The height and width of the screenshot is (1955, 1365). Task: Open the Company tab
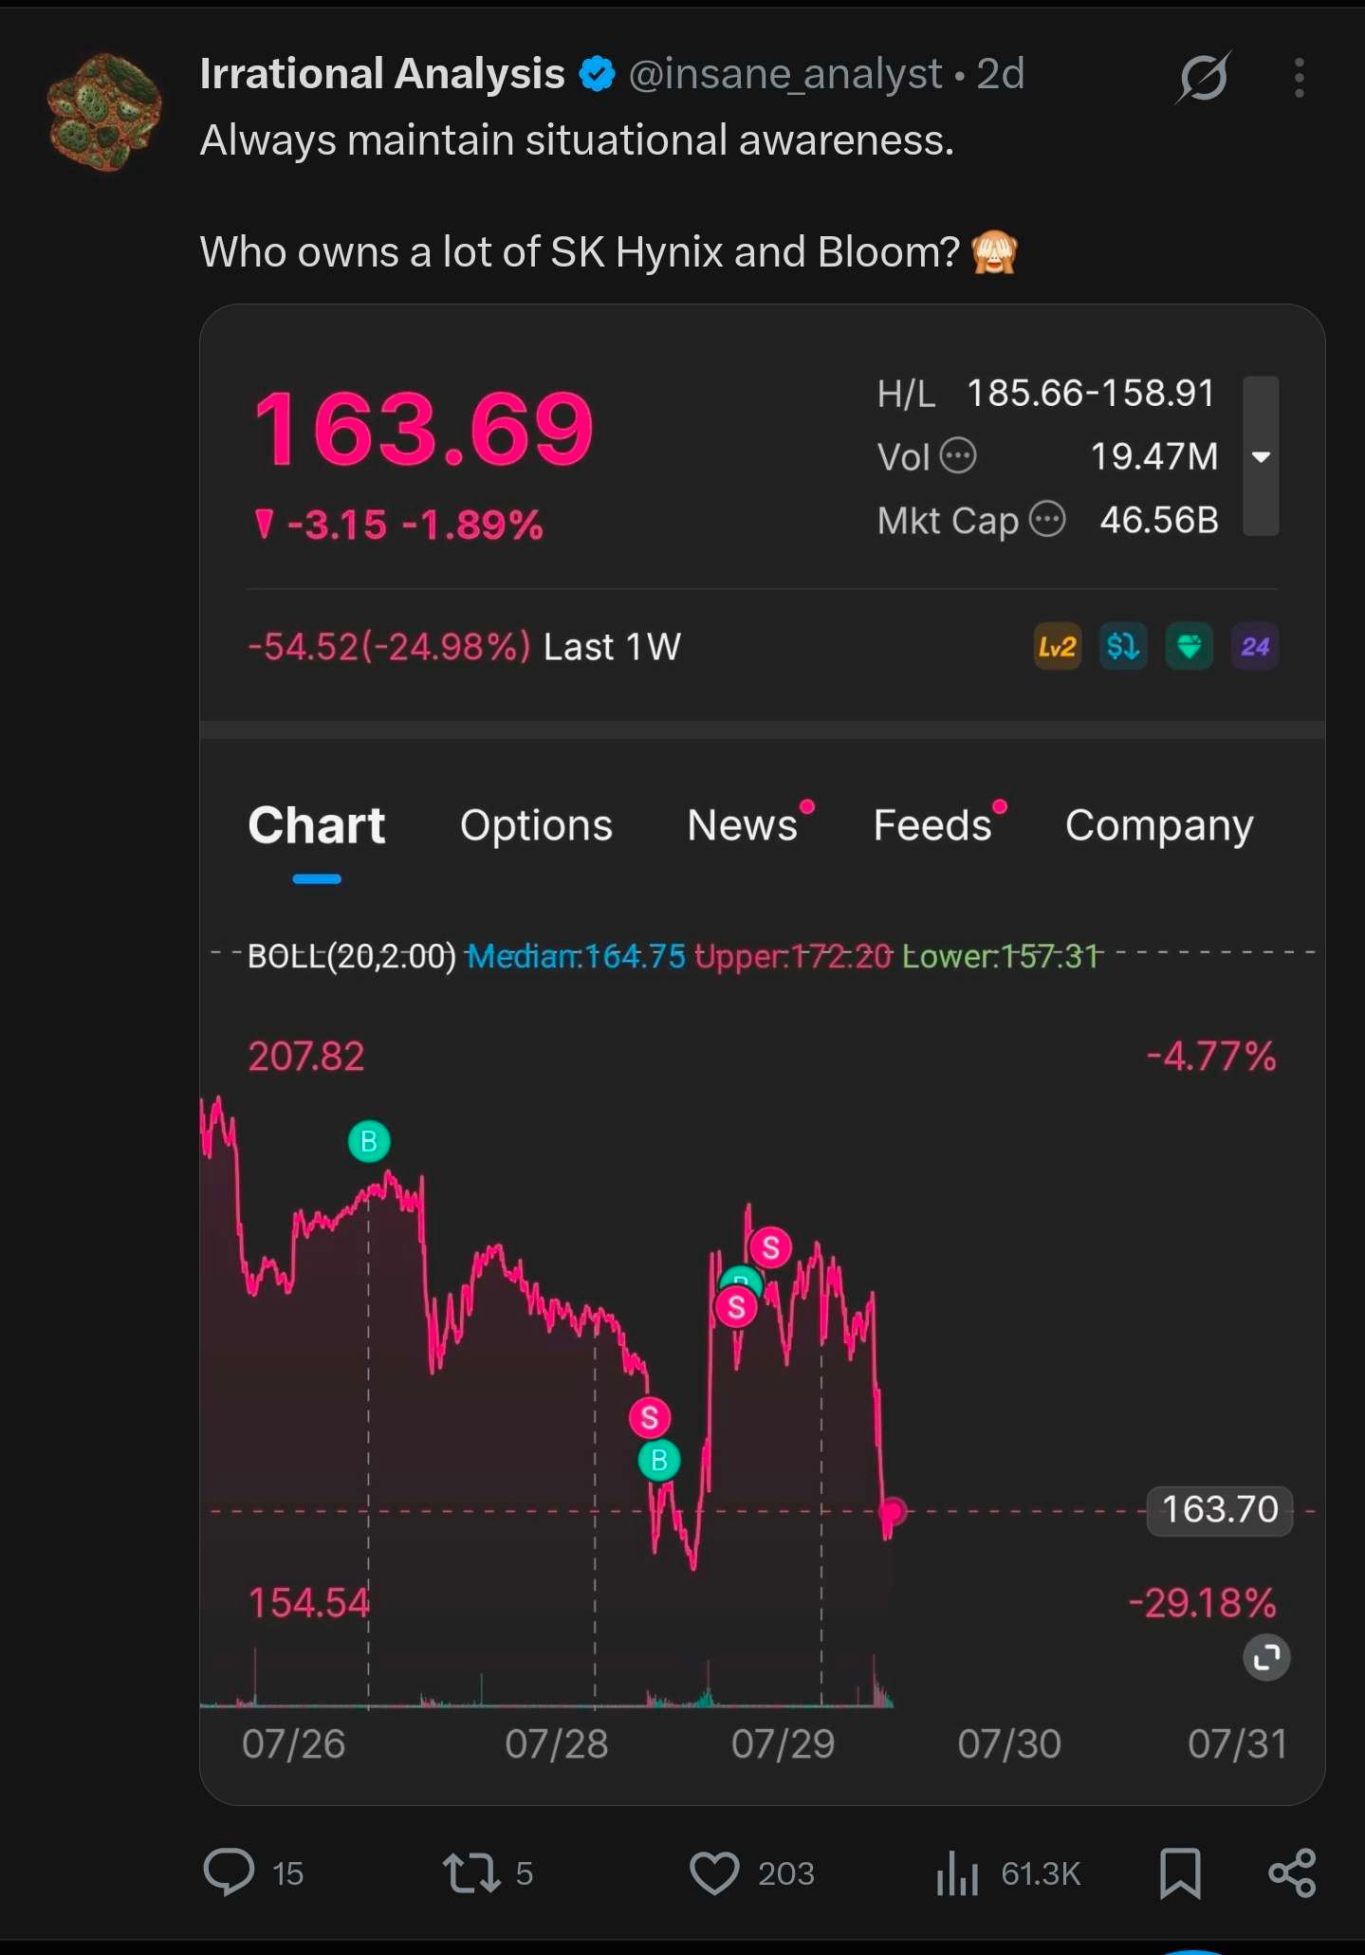tap(1159, 825)
